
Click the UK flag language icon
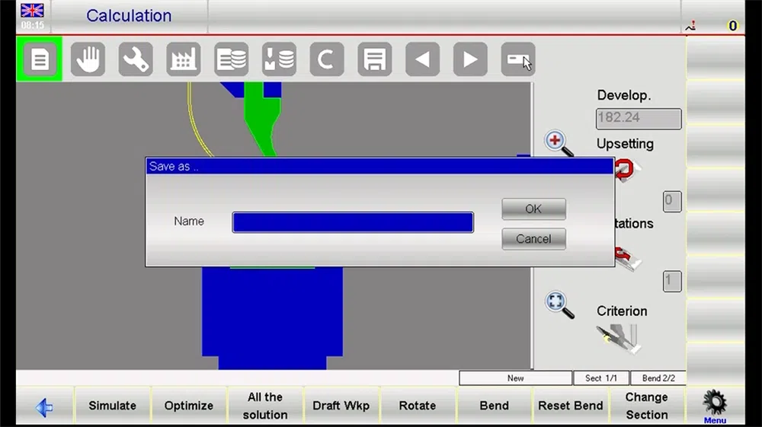32,10
